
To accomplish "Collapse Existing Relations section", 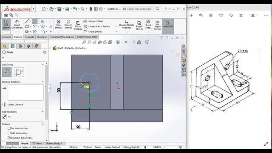I will click(42, 82).
